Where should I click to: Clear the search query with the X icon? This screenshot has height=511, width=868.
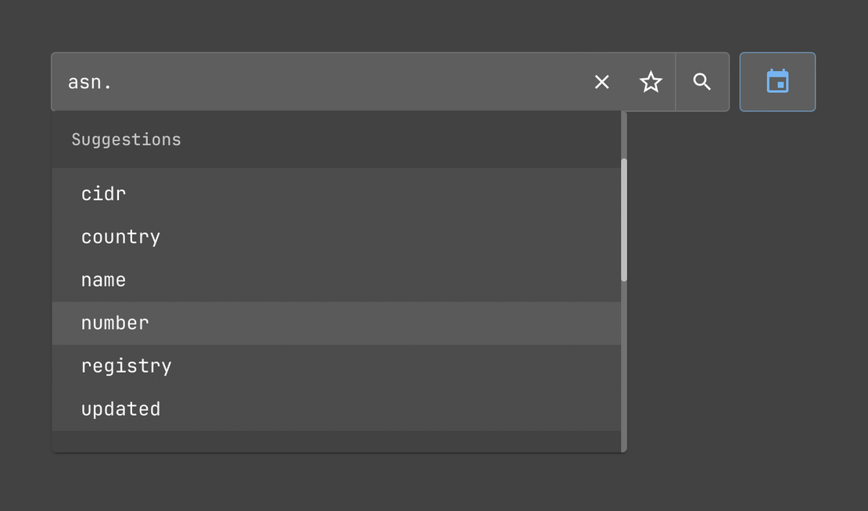pyautogui.click(x=601, y=82)
